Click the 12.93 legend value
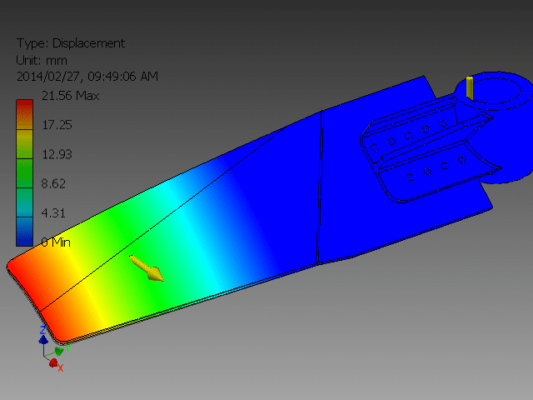Viewport: 533px width, 400px height. pyautogui.click(x=57, y=154)
